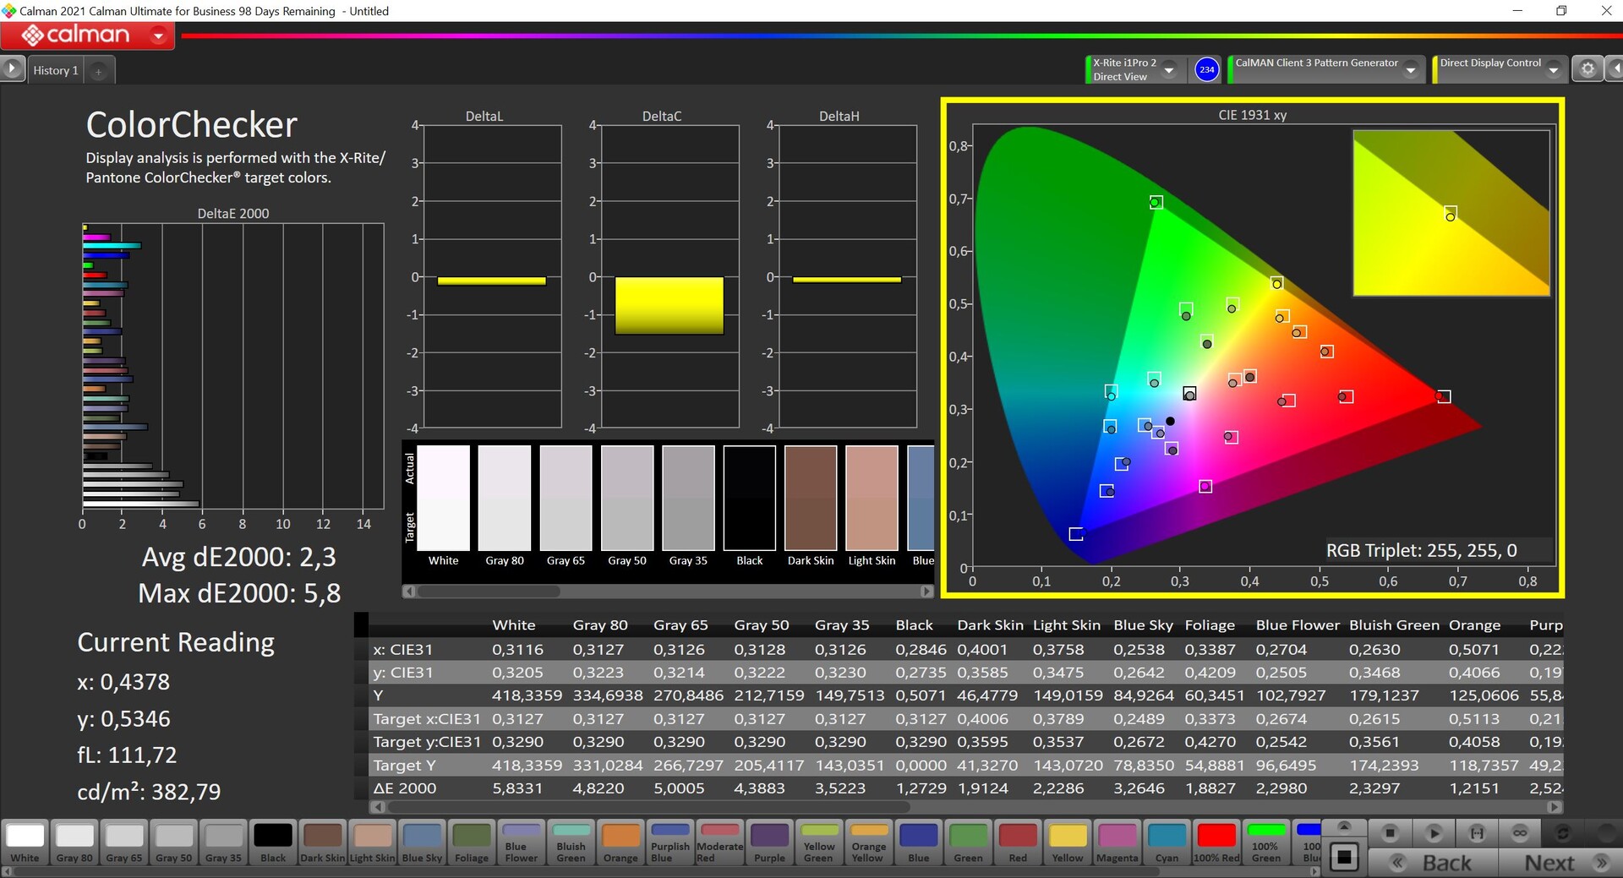
Task: Click the black pattern window toggle square
Action: pyautogui.click(x=1344, y=857)
